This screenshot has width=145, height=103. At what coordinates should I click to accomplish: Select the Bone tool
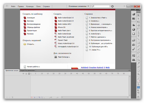[138, 56]
